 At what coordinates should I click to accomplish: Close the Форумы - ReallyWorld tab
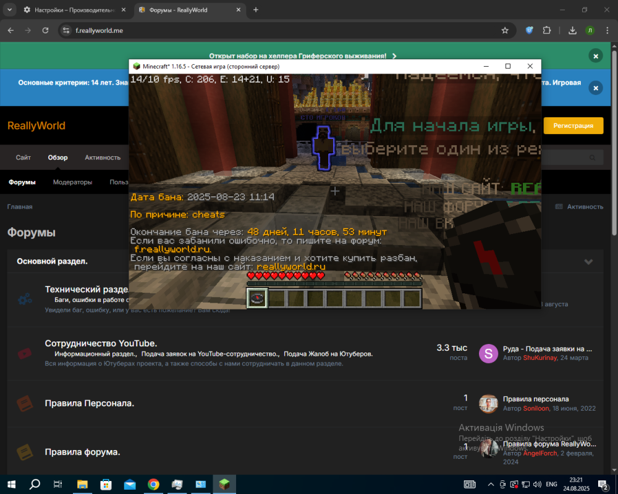coord(239,10)
